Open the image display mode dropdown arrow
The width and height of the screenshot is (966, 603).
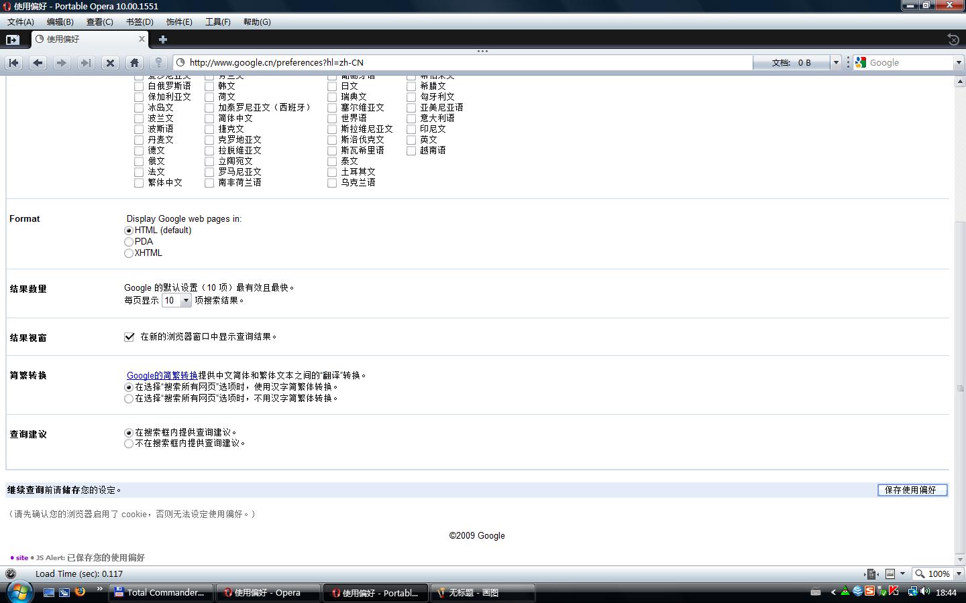pos(902,574)
